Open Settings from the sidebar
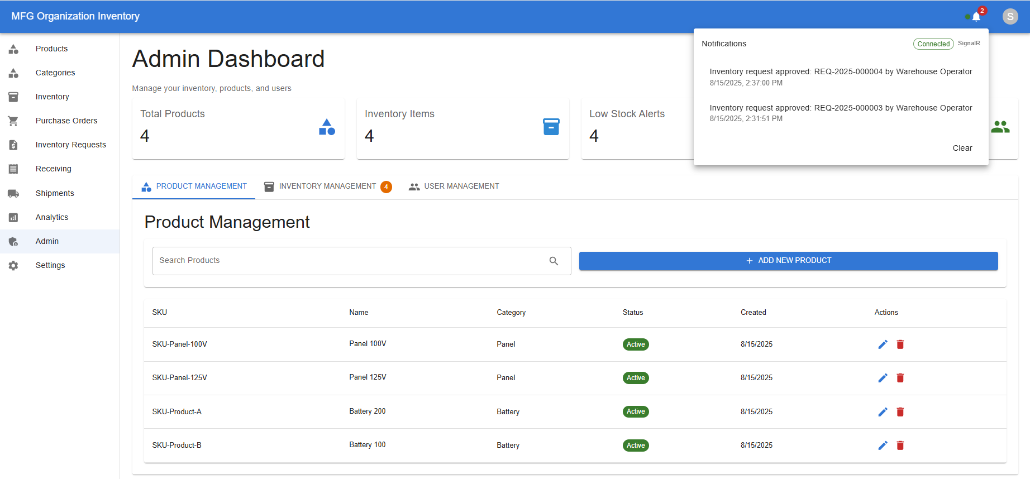1030x479 pixels. point(50,265)
